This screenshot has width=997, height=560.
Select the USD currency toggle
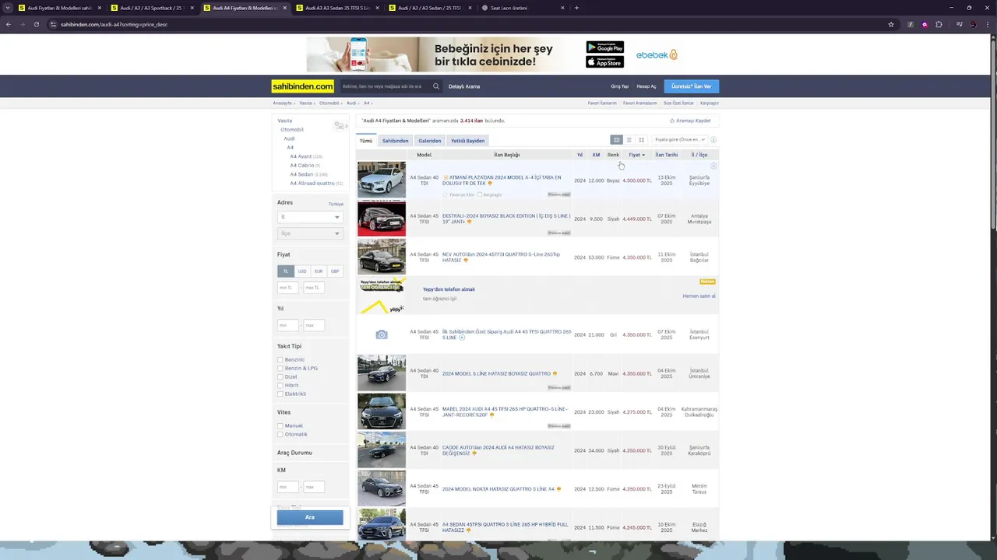point(302,271)
